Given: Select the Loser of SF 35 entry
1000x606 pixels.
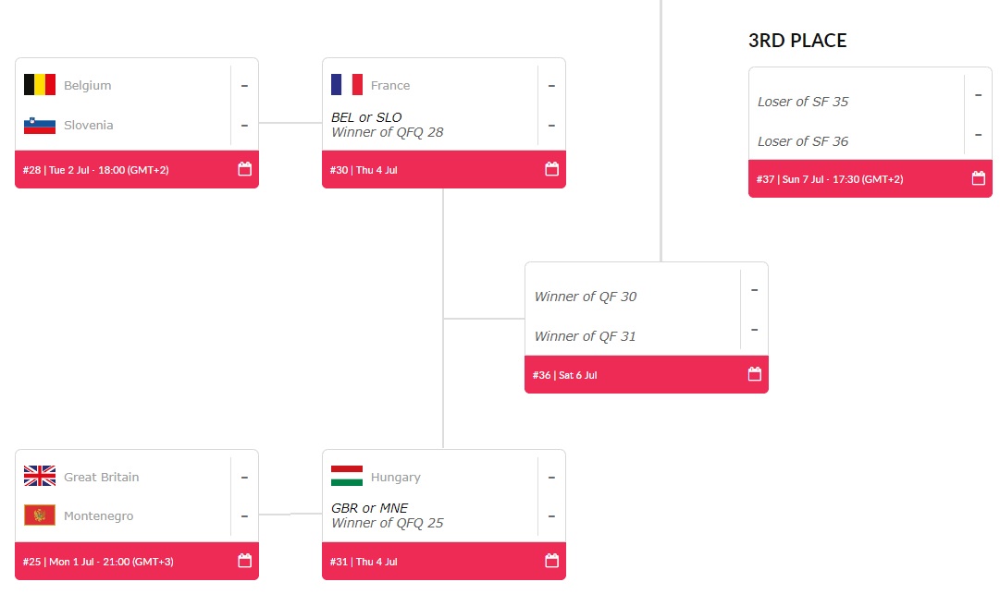Looking at the screenshot, I should [803, 102].
